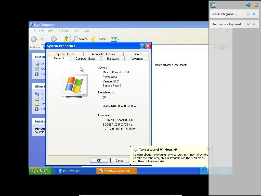Go up one folder level

pos(66,39)
